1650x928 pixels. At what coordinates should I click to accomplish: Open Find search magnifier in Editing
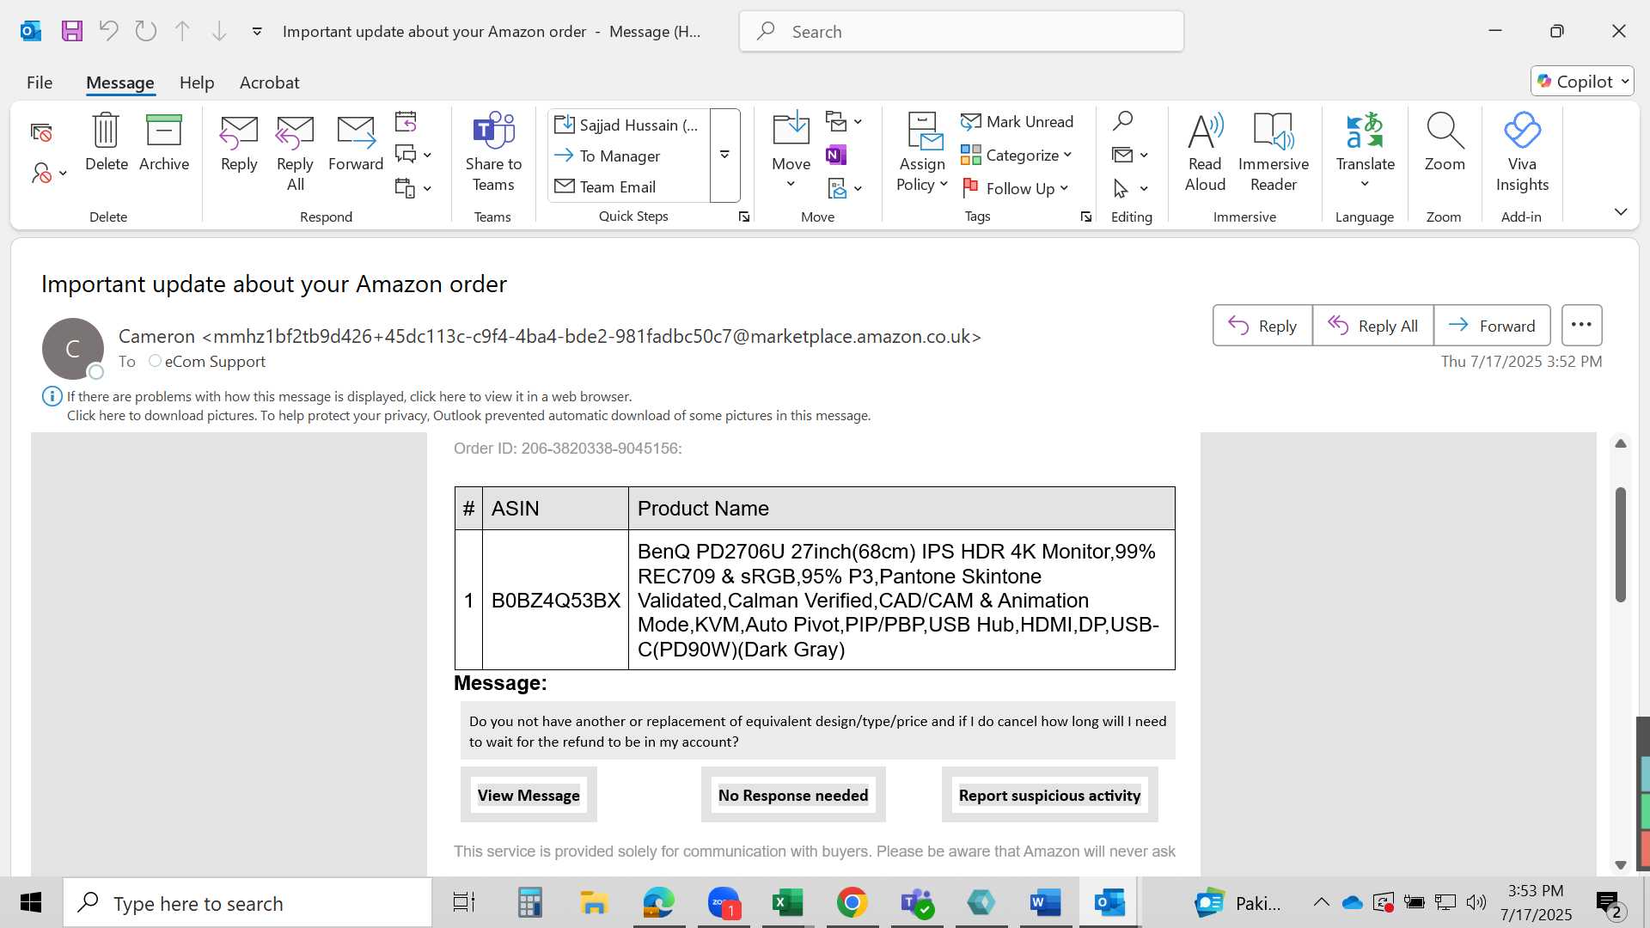[x=1123, y=120]
